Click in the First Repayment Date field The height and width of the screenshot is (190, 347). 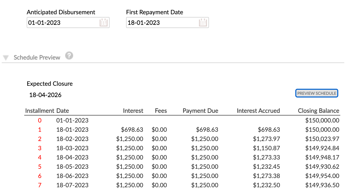[x=162, y=23]
